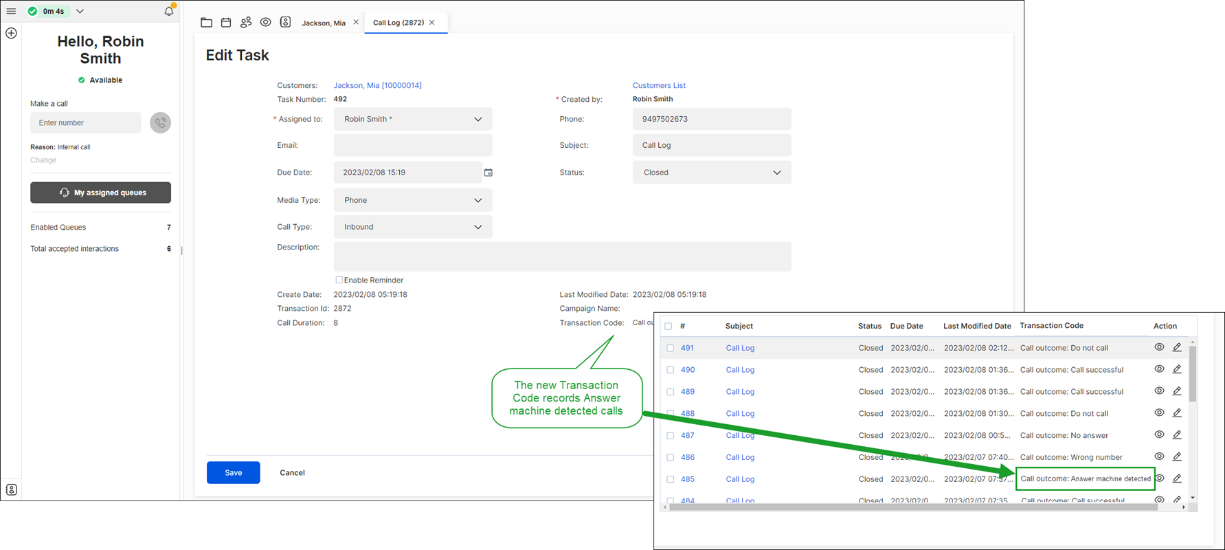Click the Subject field containing Call Log
The width and height of the screenshot is (1225, 550).
tap(712, 146)
